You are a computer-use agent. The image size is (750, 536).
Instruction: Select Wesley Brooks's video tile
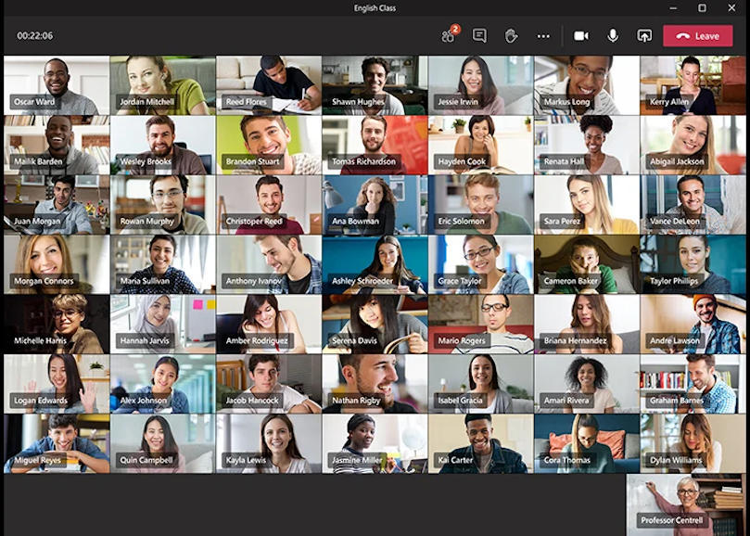(162, 145)
